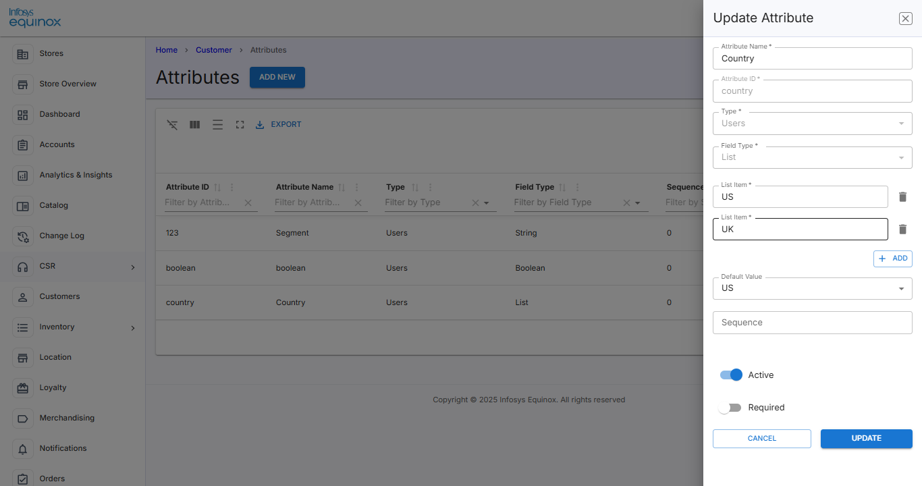Open Attribute ID column options menu
The width and height of the screenshot is (922, 486).
tap(232, 188)
